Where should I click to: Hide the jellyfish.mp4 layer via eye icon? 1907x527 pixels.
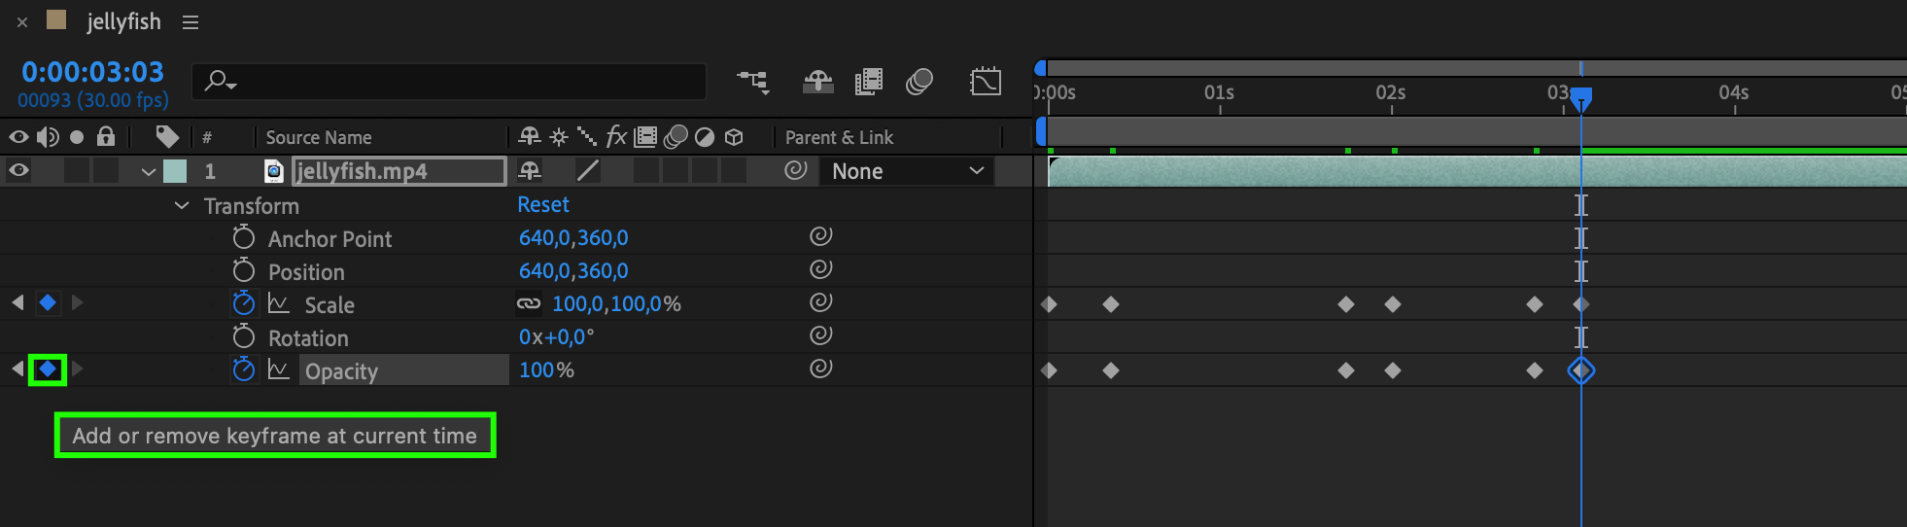click(x=18, y=171)
